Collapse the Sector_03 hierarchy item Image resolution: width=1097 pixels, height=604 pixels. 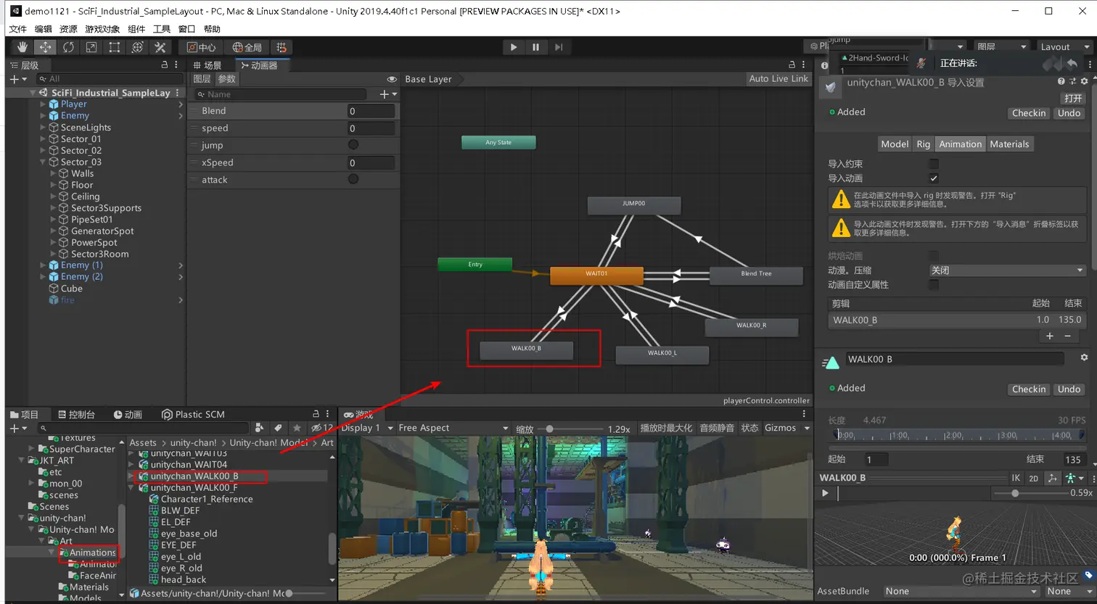tap(43, 162)
